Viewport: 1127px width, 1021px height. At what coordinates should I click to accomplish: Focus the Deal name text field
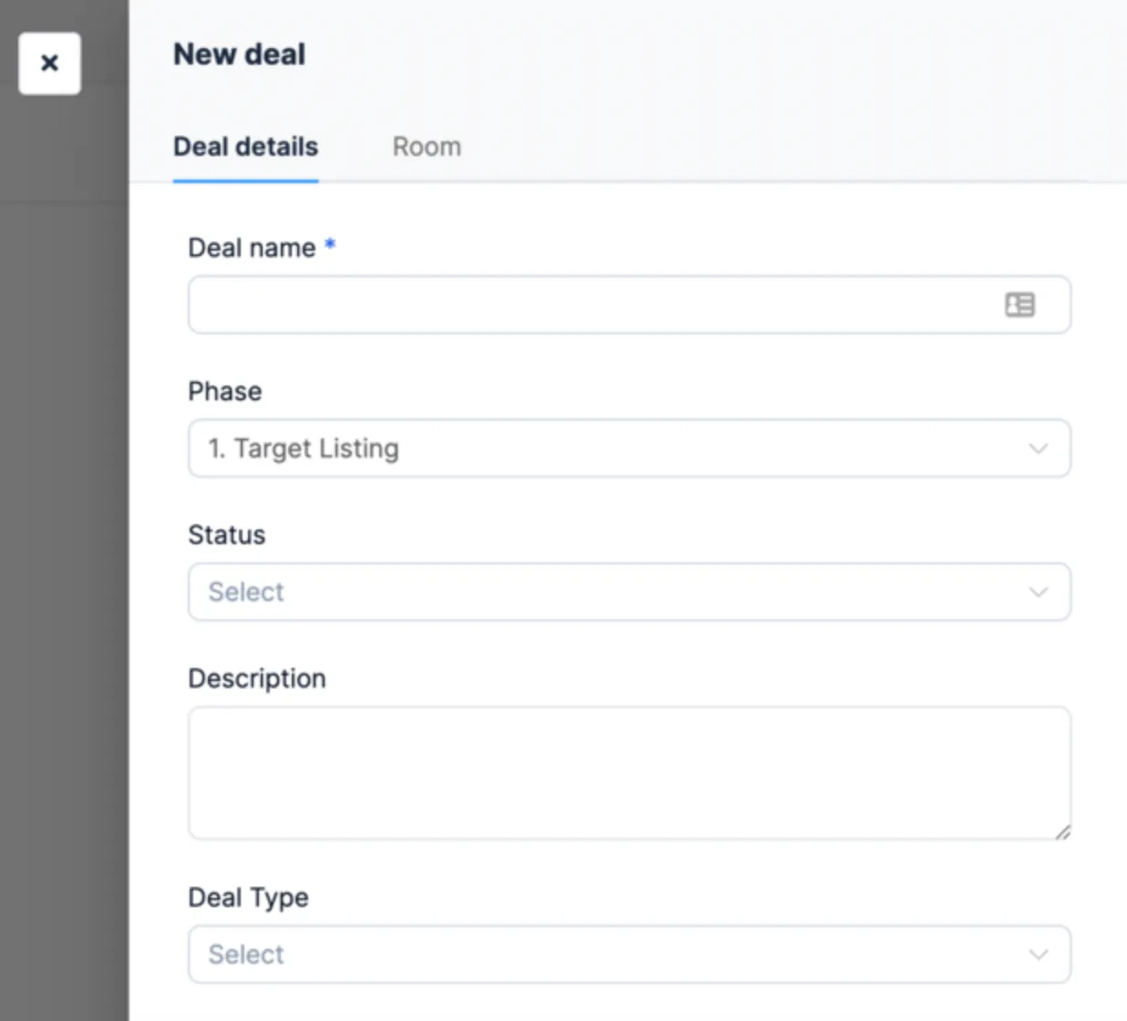click(629, 304)
